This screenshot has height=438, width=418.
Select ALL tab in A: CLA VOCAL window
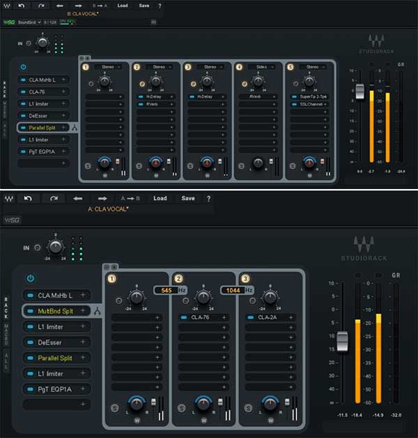click(6, 361)
